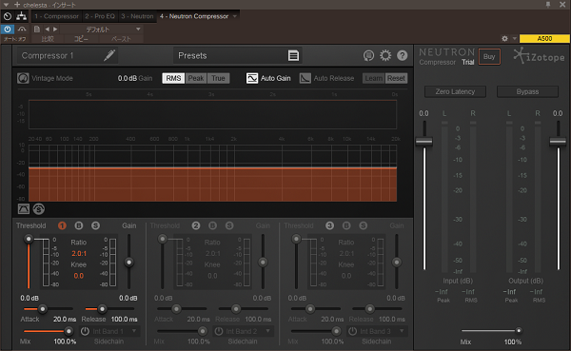571x351 pixels.
Task: Go to previous preset arrow
Action: 47,29
